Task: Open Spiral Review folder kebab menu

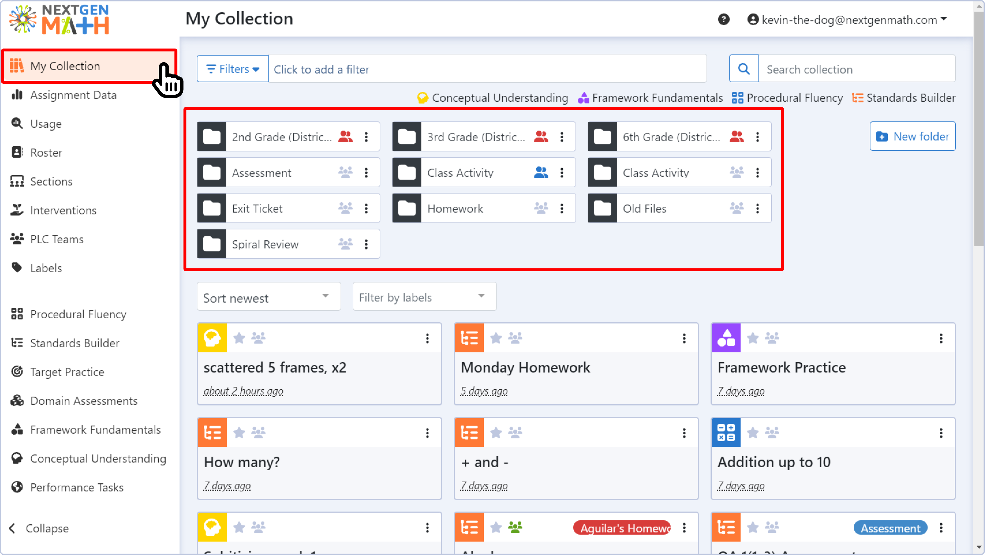Action: 366,244
